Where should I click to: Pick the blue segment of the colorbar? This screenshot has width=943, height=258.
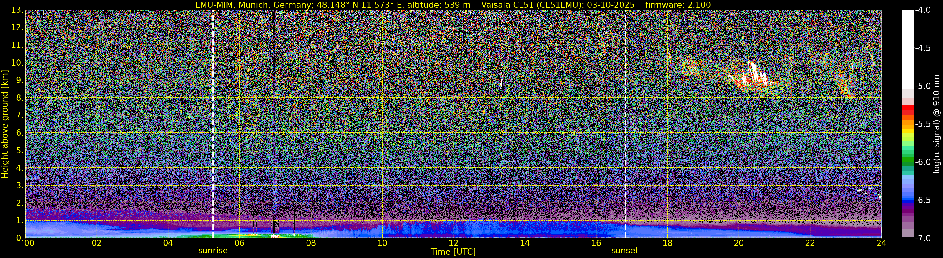pos(907,200)
